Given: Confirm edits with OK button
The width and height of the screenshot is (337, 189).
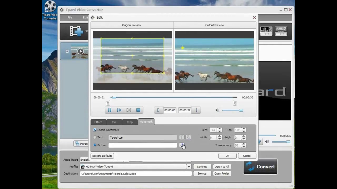Looking at the screenshot, I should (227, 156).
